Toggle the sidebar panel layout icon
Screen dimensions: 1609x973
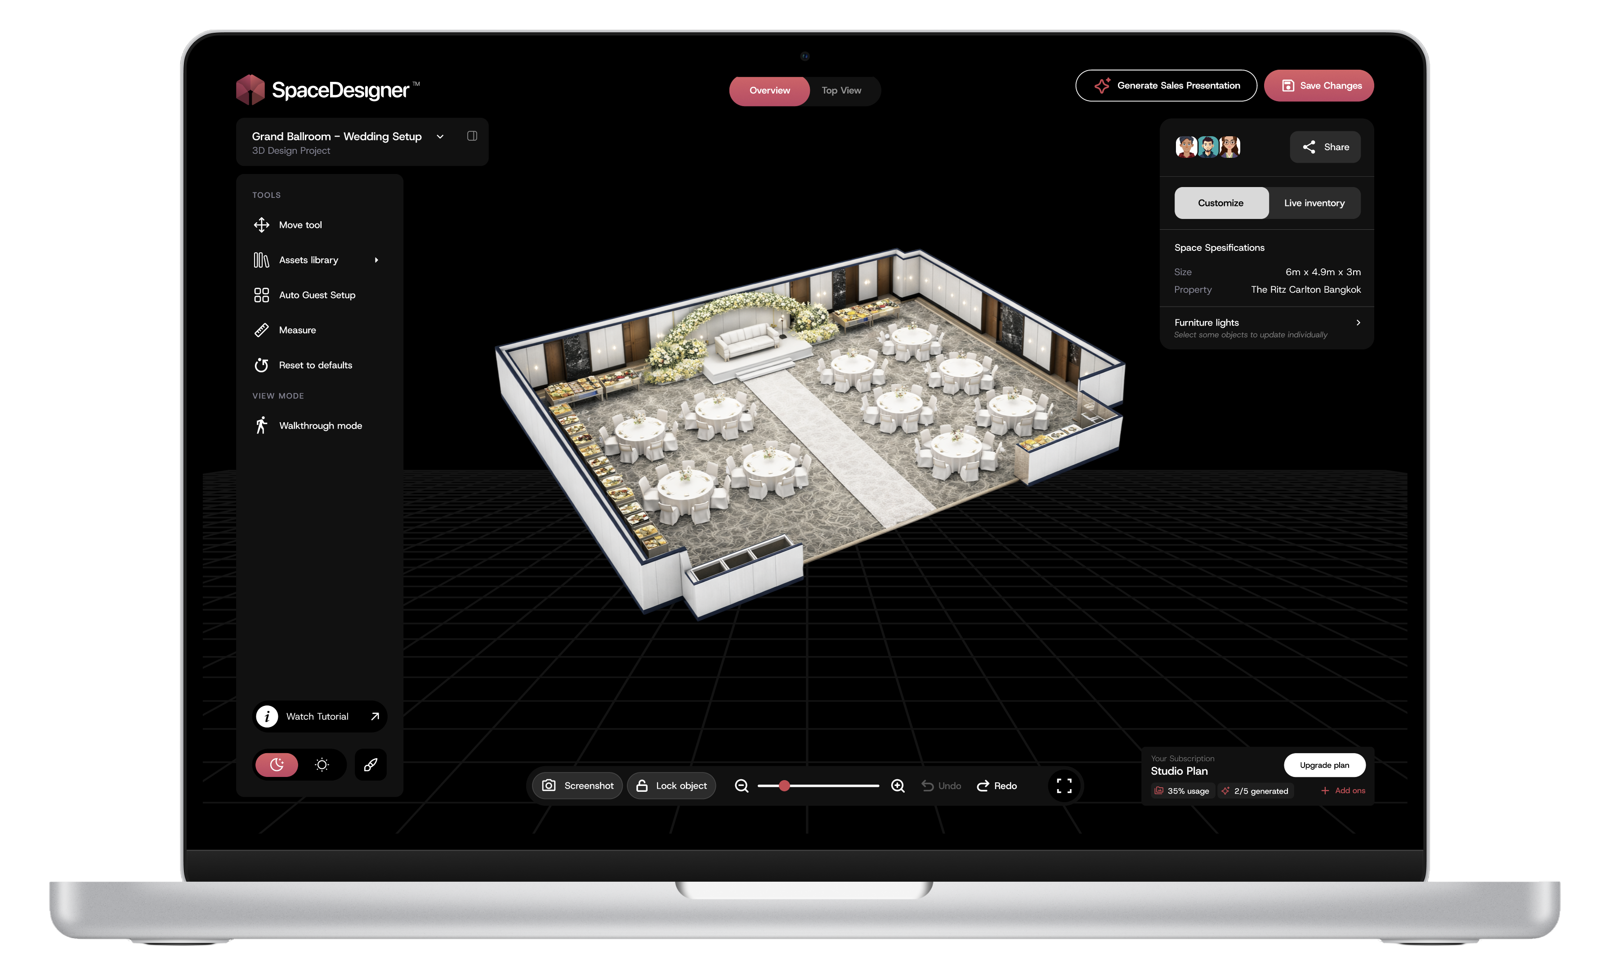coord(472,136)
